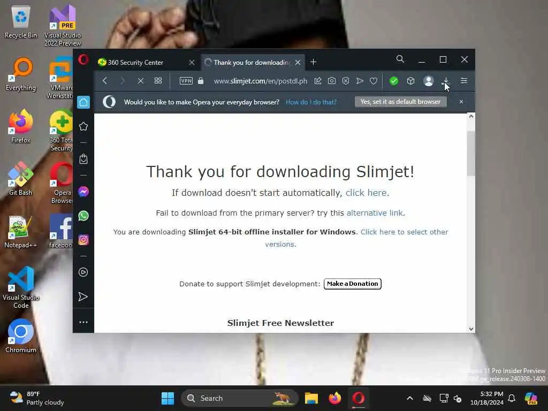Open sidebar My Flow arrow icon
The height and width of the screenshot is (411, 548).
83,296
